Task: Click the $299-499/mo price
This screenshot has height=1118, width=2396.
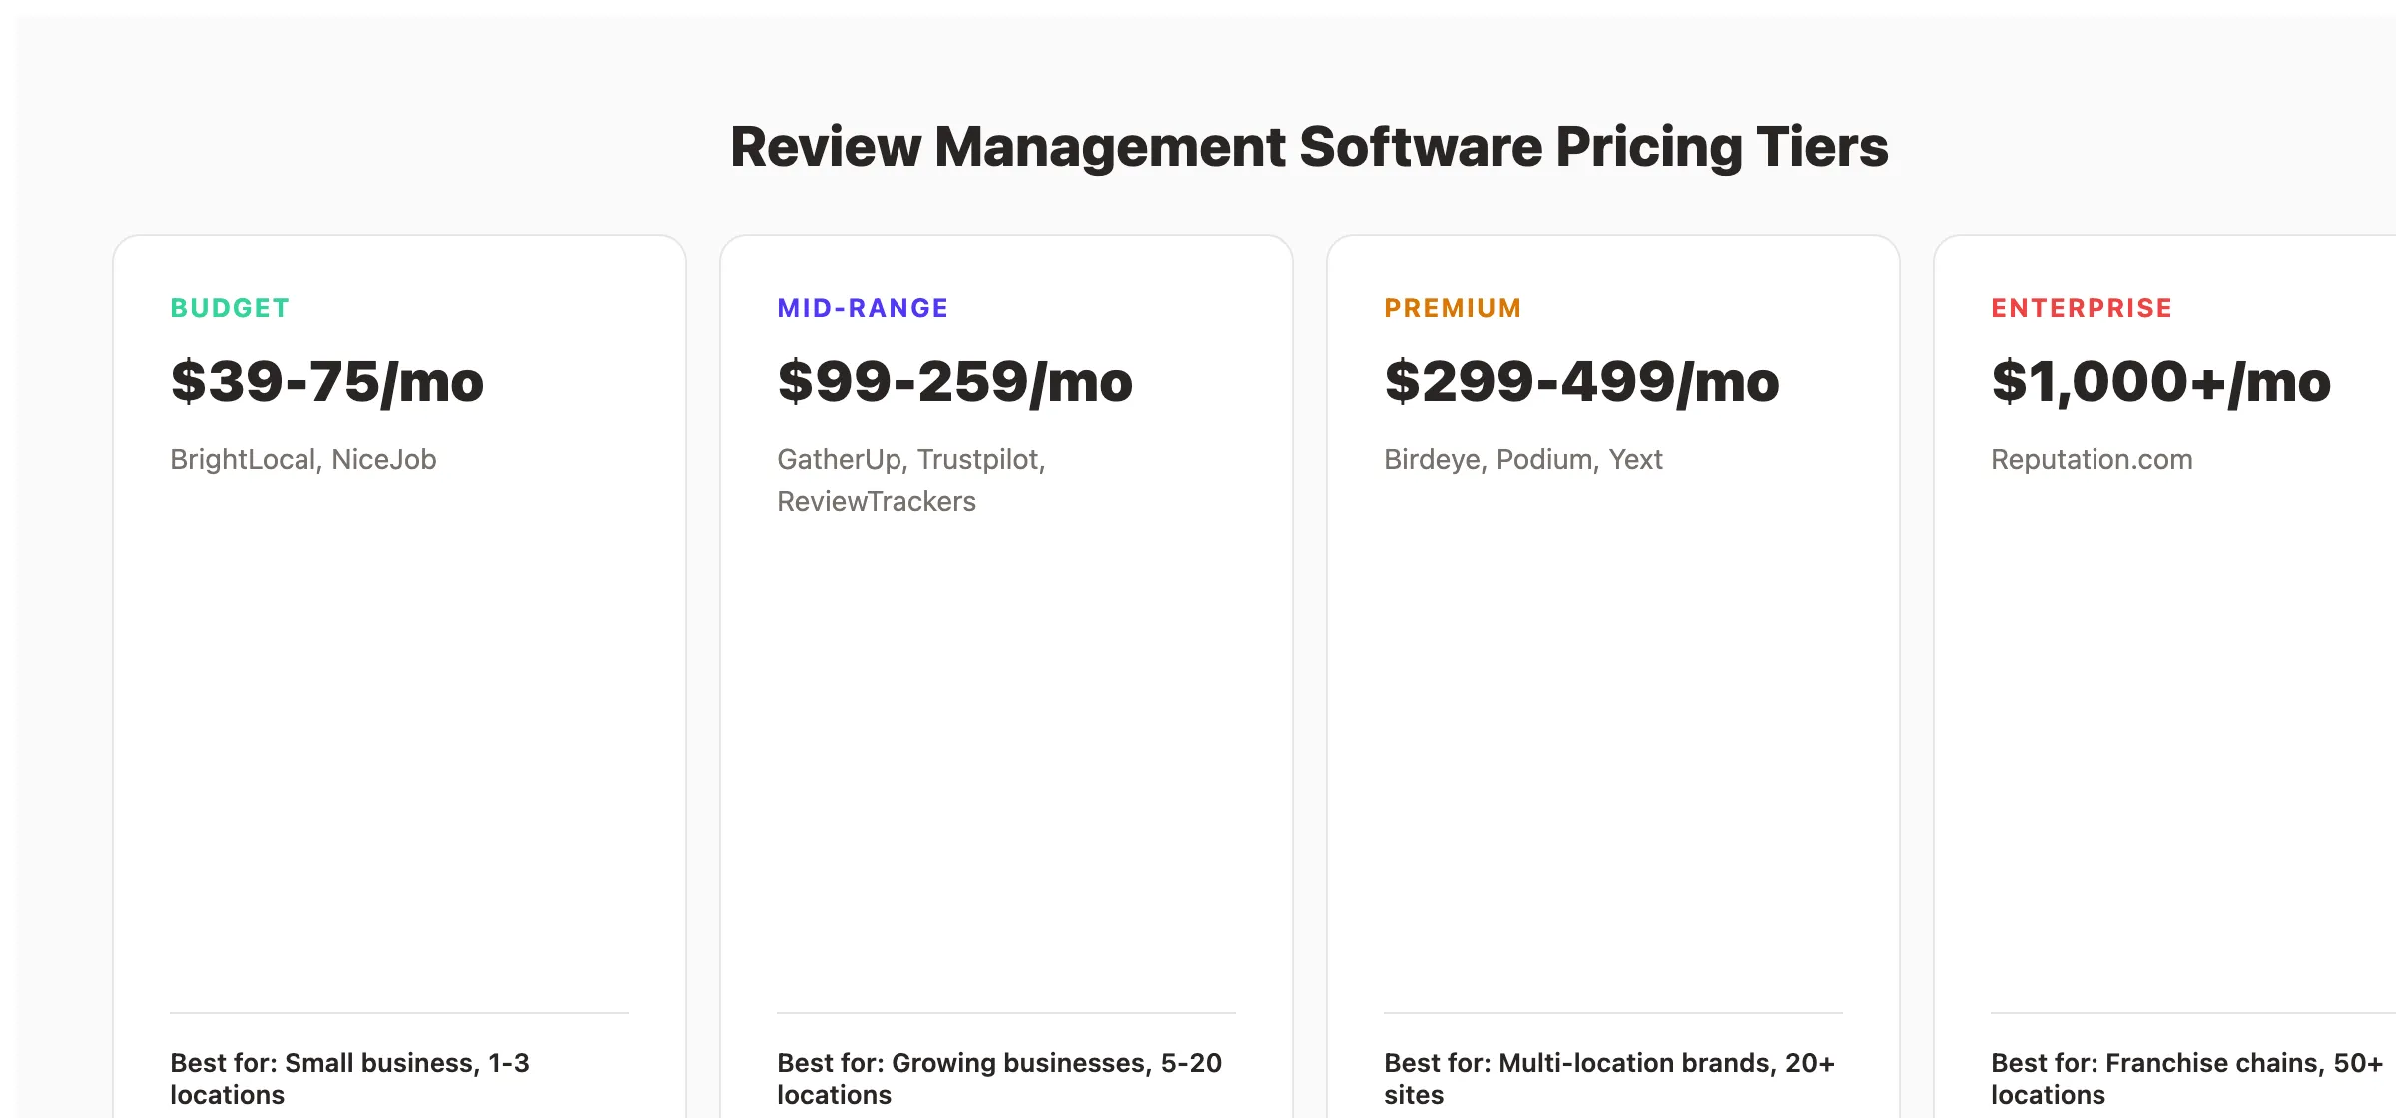Action: pyautogui.click(x=1581, y=381)
